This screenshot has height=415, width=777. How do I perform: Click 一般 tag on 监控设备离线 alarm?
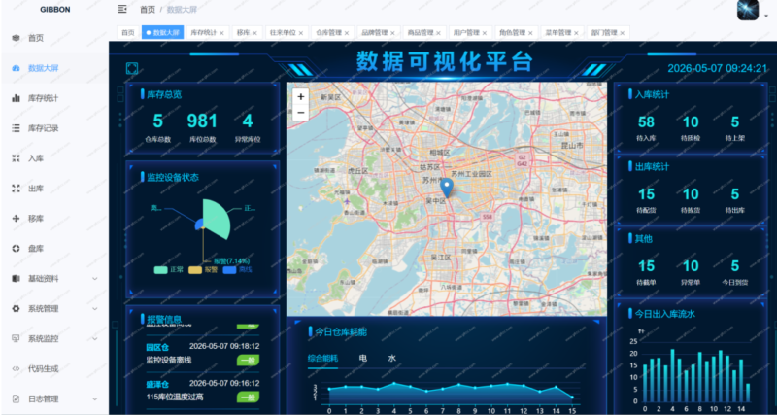click(248, 361)
